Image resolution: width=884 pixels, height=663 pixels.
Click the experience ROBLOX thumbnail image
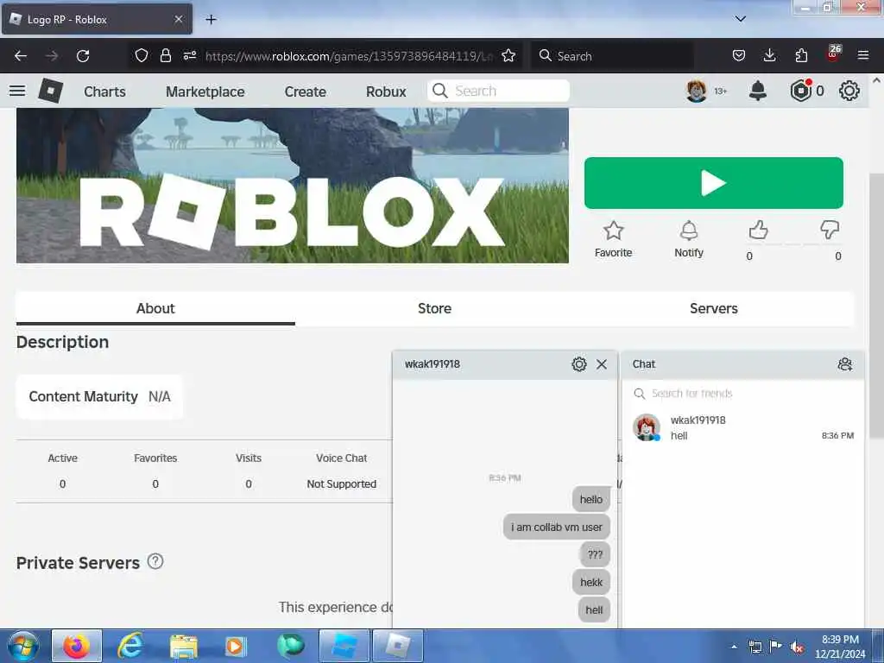click(293, 186)
